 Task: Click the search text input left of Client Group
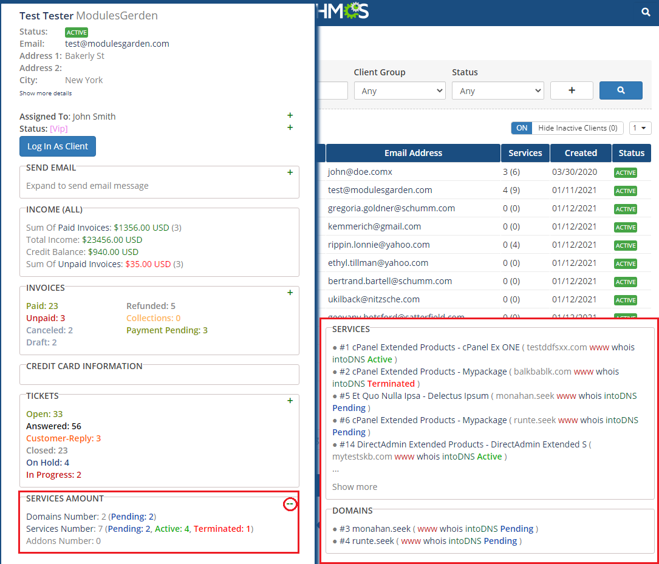(x=333, y=90)
